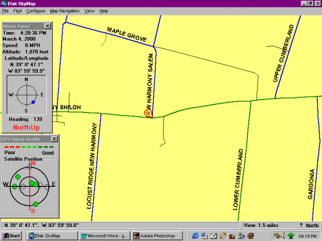Open the View menu
The width and height of the screenshot is (322, 241).
tap(90, 11)
